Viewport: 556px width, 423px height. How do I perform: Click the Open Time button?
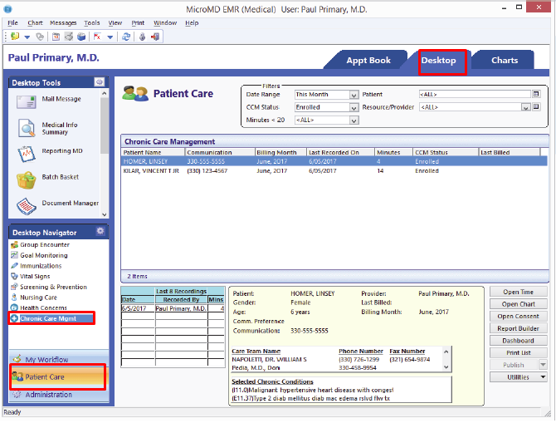518,292
